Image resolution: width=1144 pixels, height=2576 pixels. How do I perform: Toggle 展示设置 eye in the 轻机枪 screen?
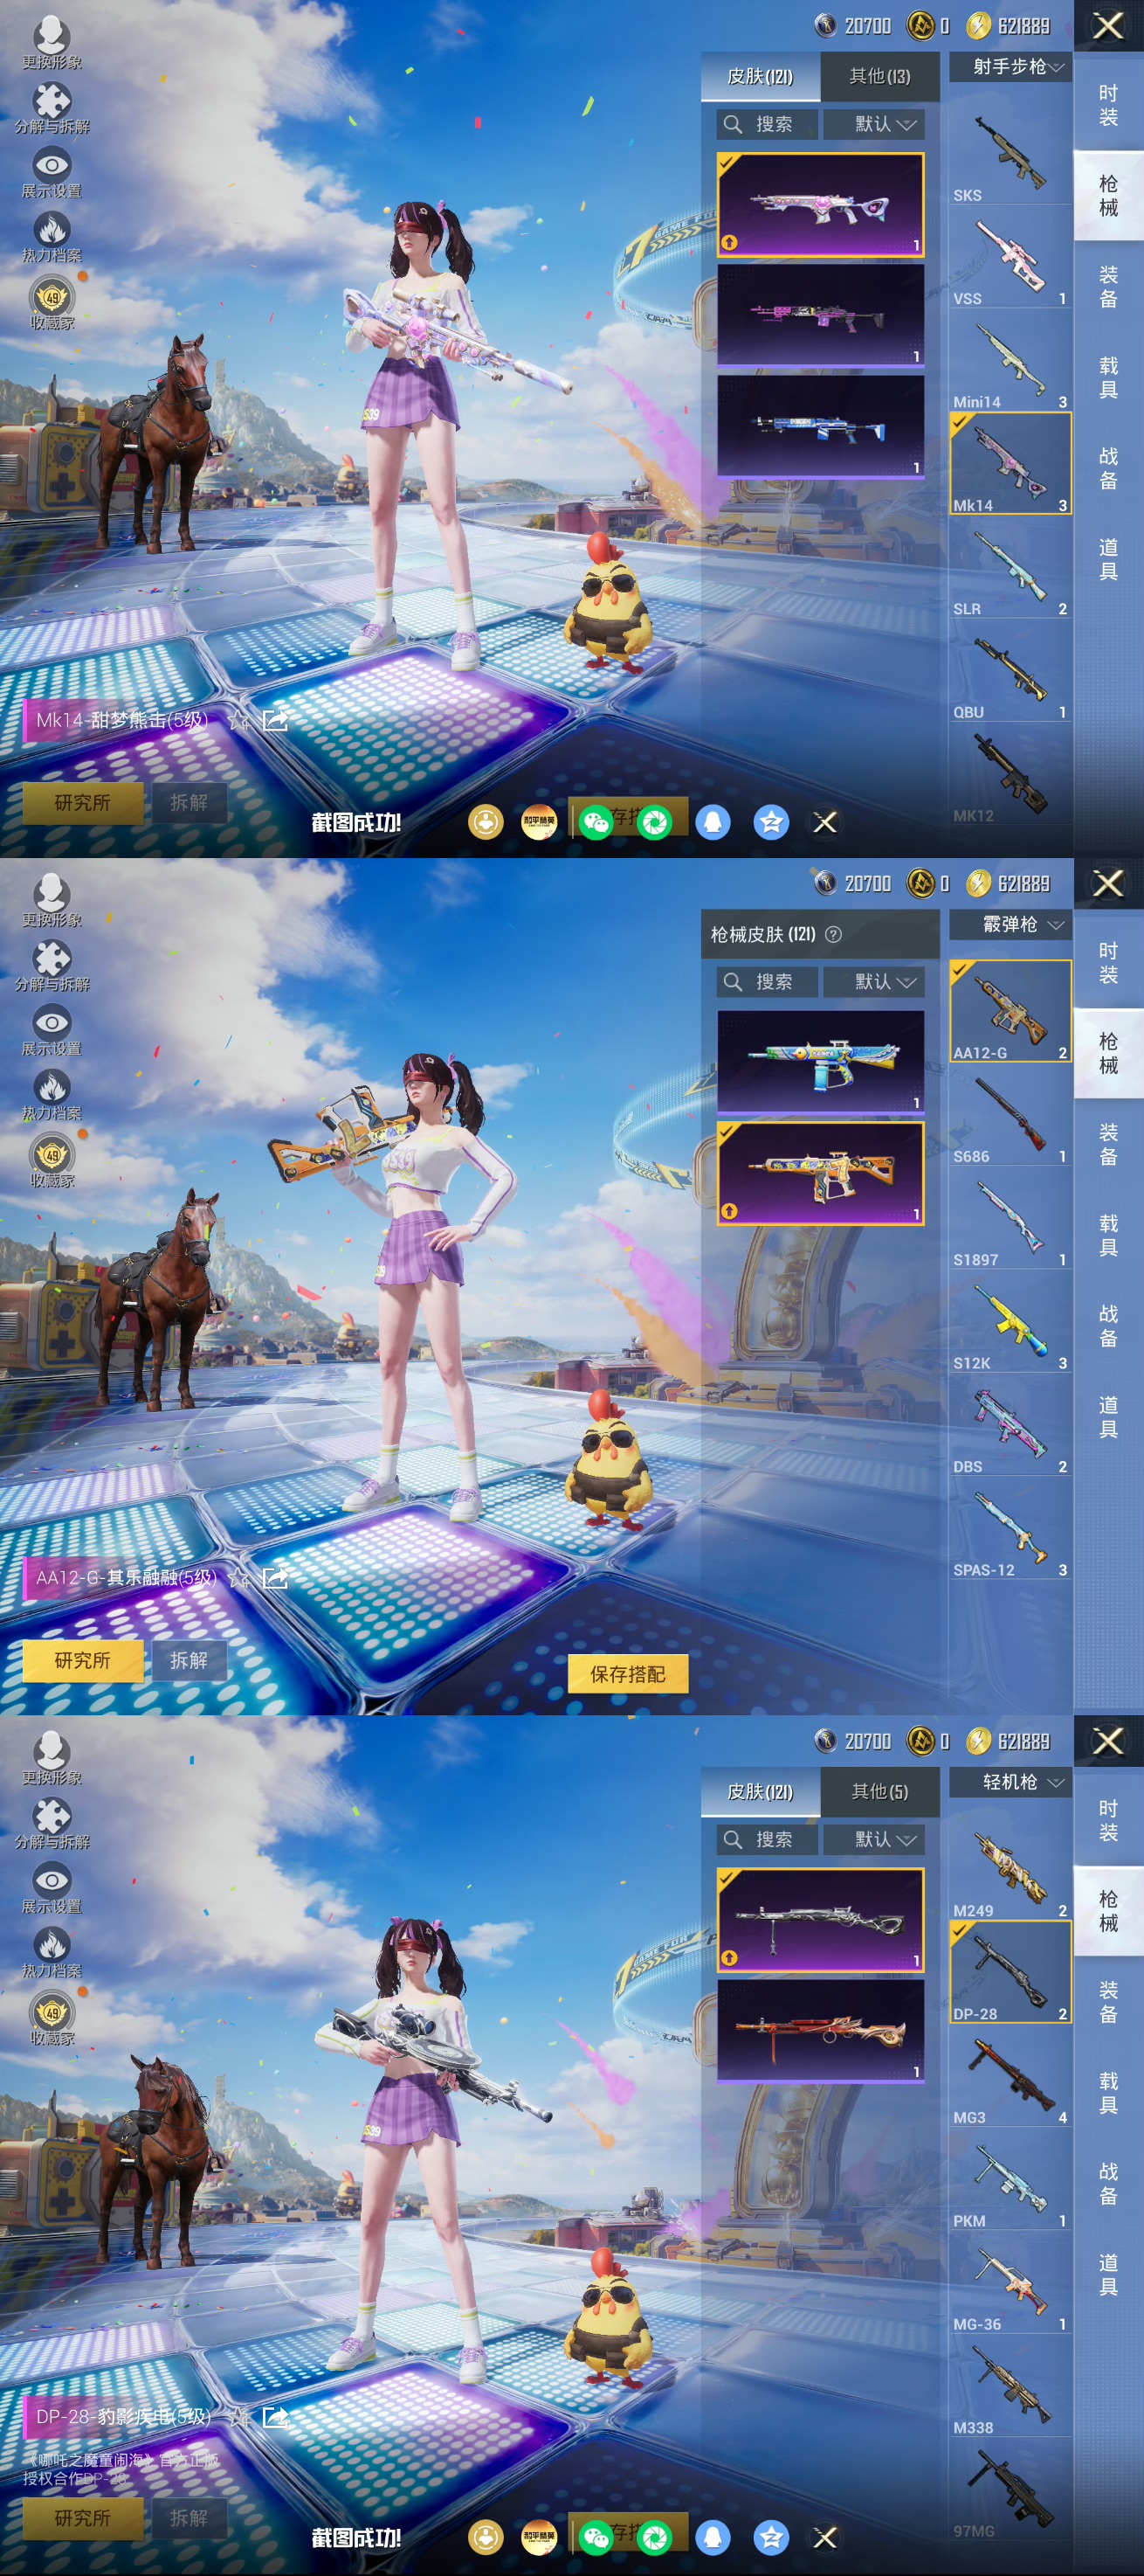(x=52, y=1888)
